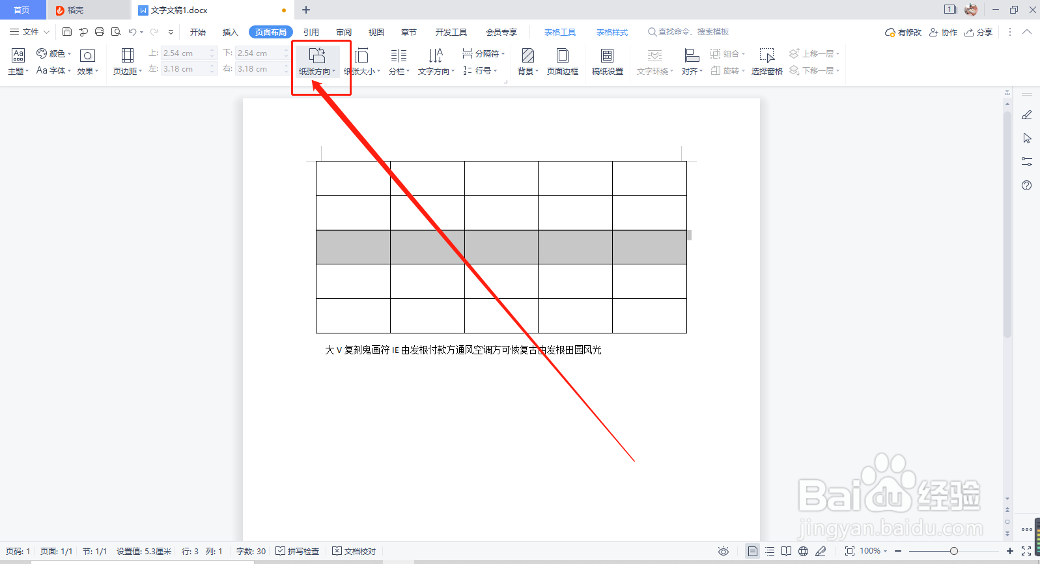Viewport: 1040px width, 564px height.
Task: Open the 页面边框 page border dialog
Action: click(x=563, y=62)
